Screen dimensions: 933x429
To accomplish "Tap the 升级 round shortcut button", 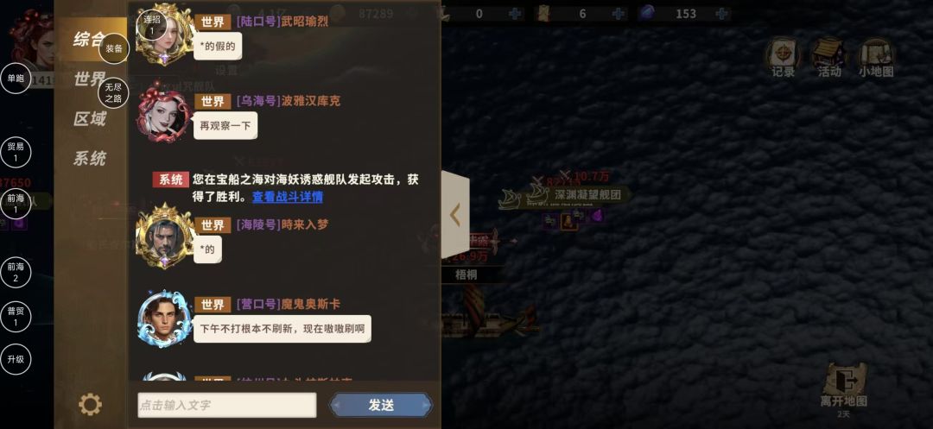I will (x=16, y=359).
